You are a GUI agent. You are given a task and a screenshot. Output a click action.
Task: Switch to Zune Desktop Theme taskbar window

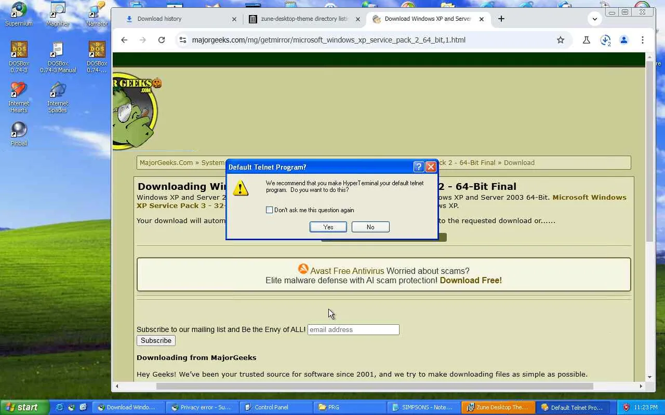(499, 407)
